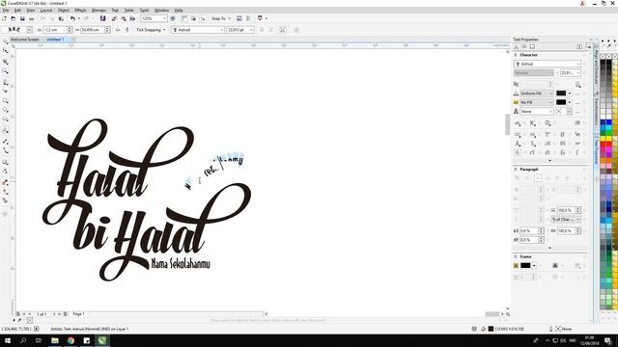Select the Pick tool in the toolbox
618x347 pixels.
(5, 41)
